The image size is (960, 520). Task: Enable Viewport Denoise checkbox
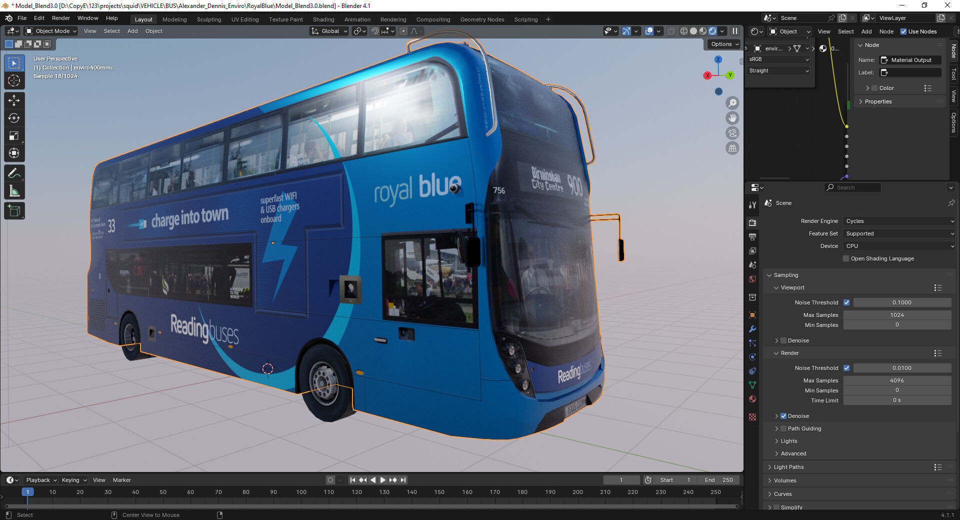[783, 340]
